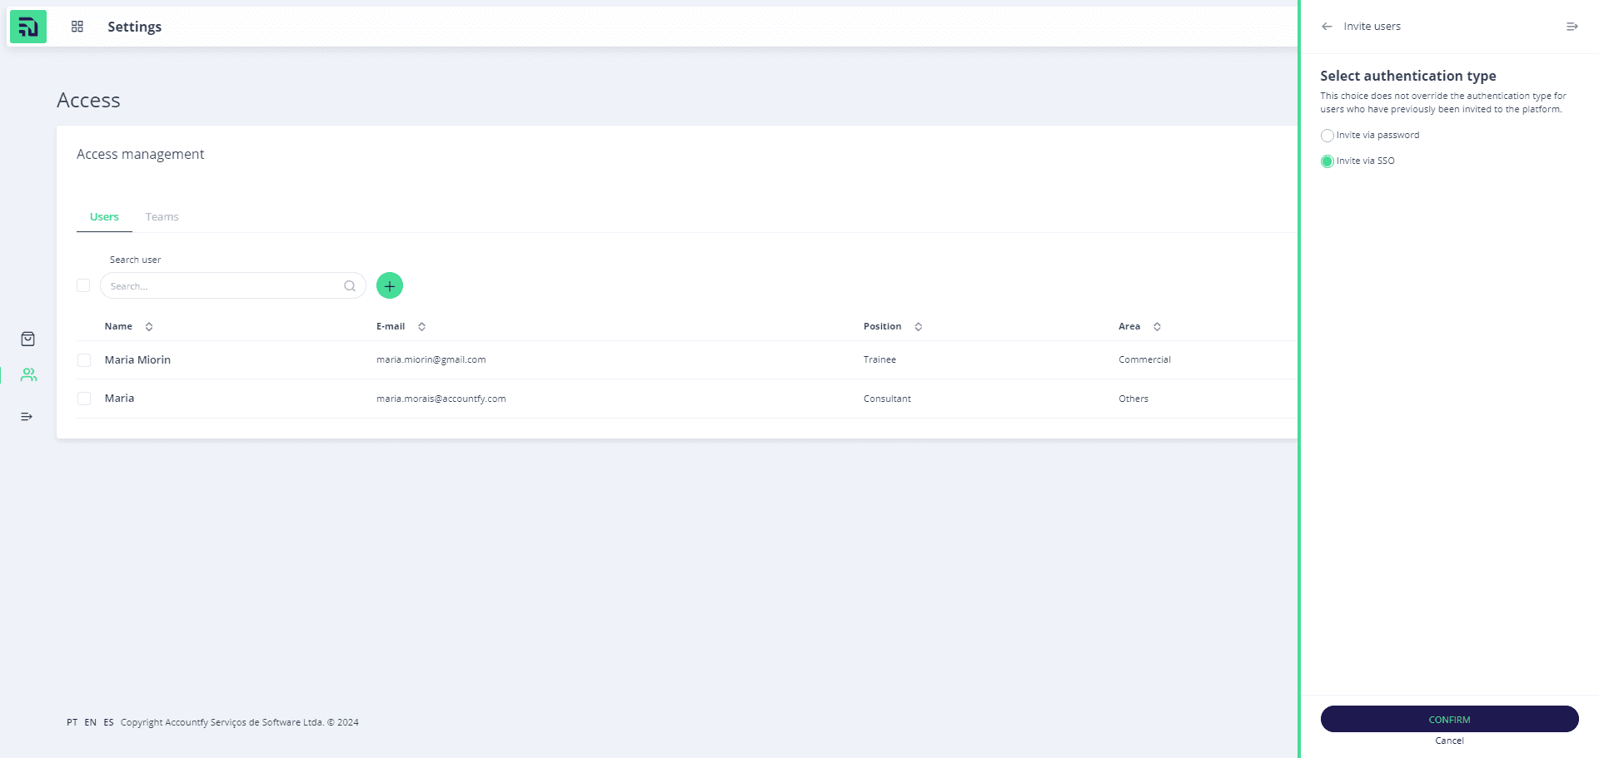Tick the select-all users checkbox

(83, 285)
